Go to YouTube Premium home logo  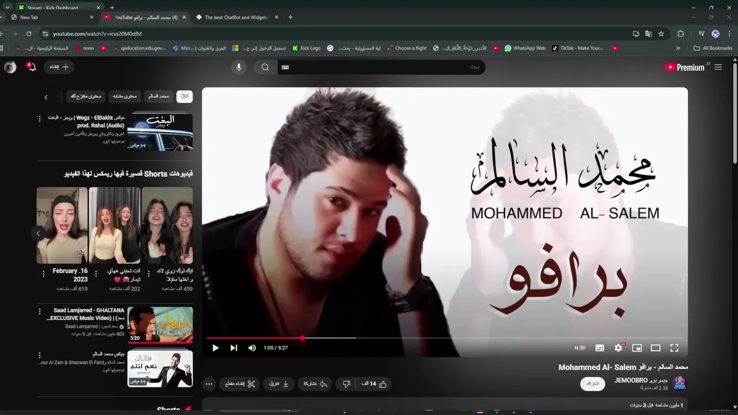[x=685, y=67]
